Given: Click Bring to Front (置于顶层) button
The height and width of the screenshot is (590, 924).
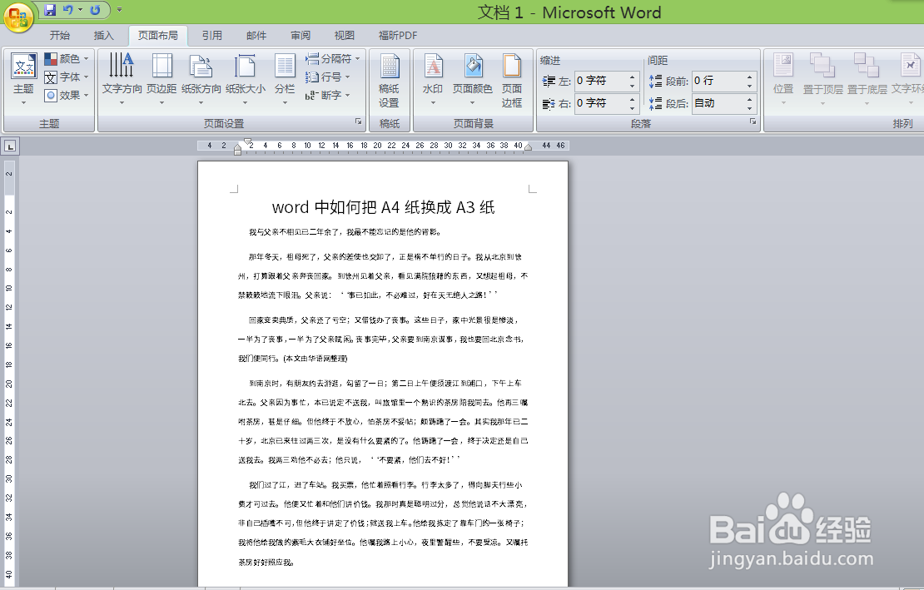Looking at the screenshot, I should pos(822,80).
